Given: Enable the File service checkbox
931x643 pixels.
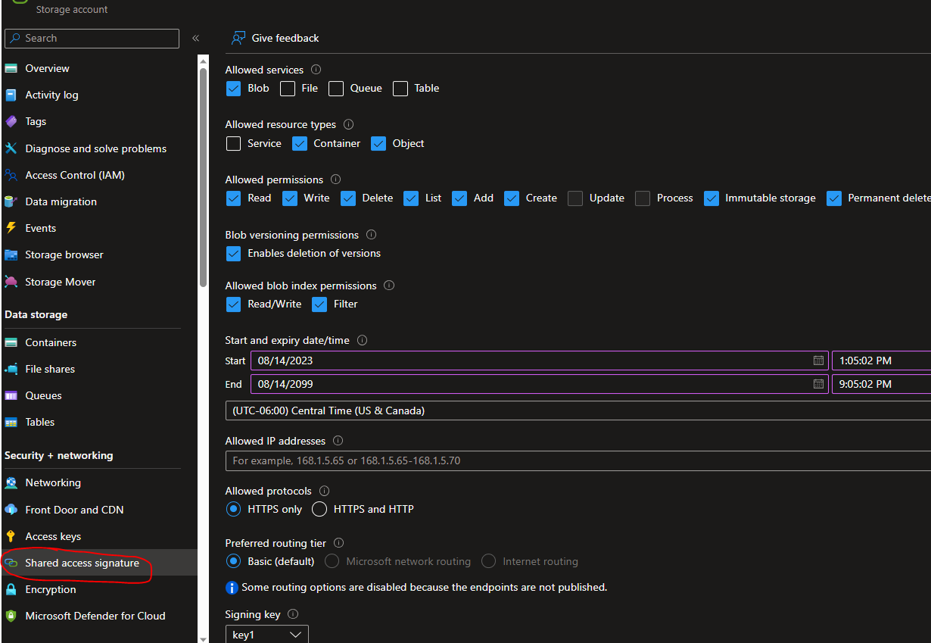Looking at the screenshot, I should click(288, 89).
